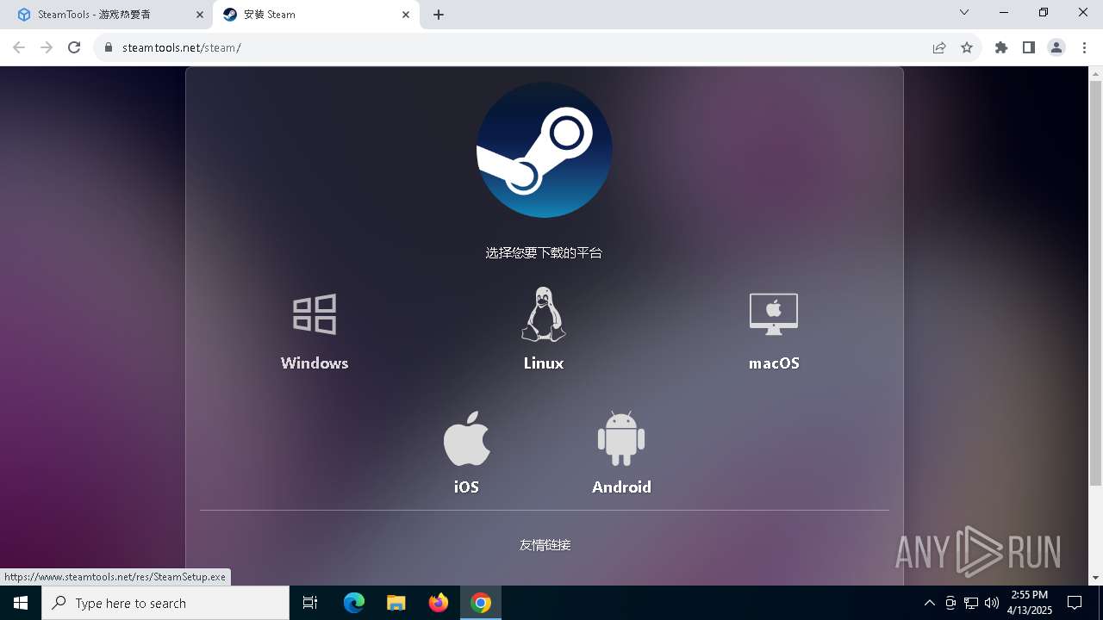
Task: Open the notification center icon
Action: tap(1075, 603)
